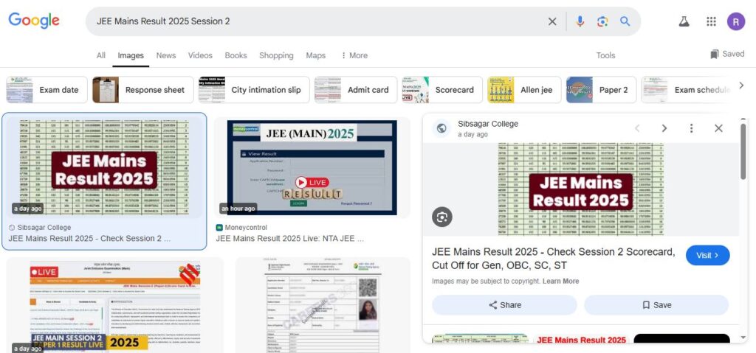Submit search with the magnifier icon

625,21
